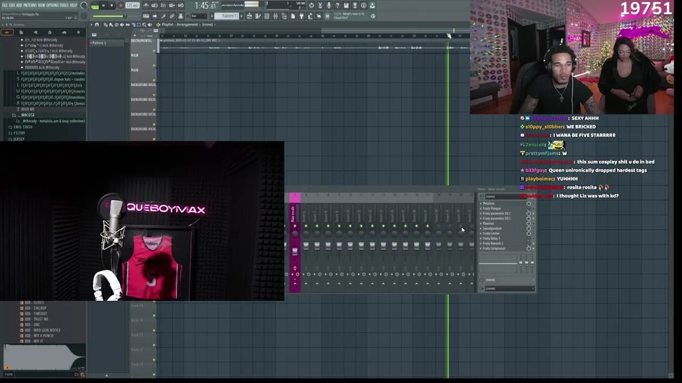Click the save project floppy icon
Image resolution: width=682 pixels, height=383 pixels.
tap(346, 5)
